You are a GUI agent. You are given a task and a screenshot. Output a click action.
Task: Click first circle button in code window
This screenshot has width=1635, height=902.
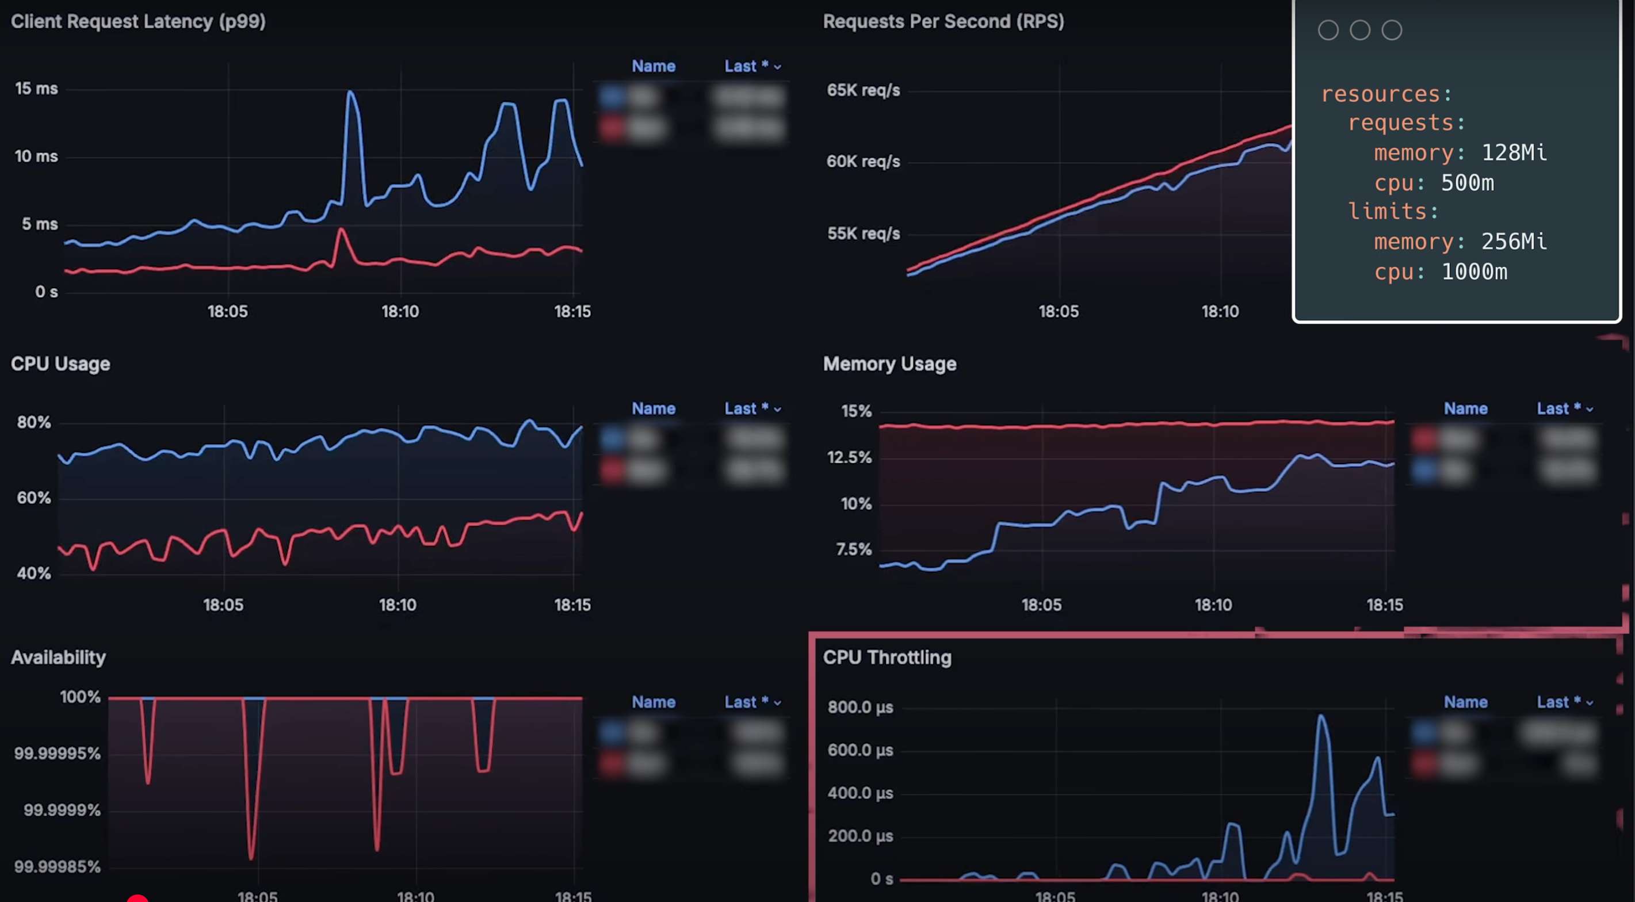pyautogui.click(x=1328, y=30)
